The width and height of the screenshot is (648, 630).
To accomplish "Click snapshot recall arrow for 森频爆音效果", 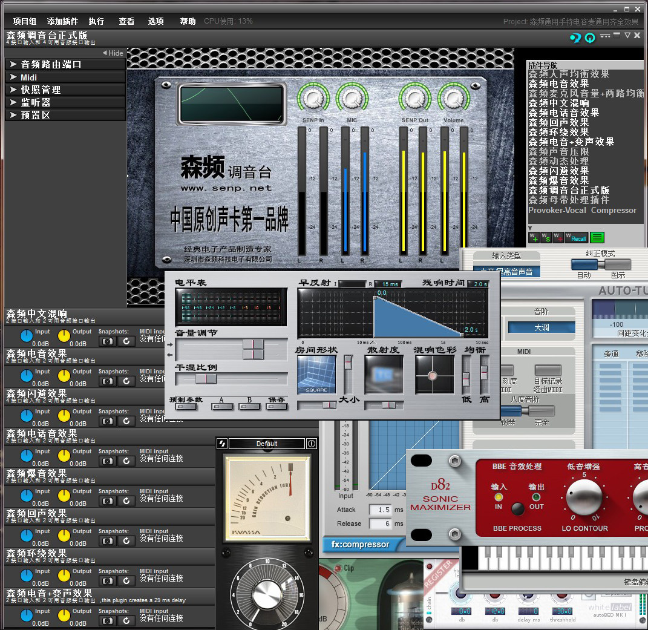I will pyautogui.click(x=126, y=501).
